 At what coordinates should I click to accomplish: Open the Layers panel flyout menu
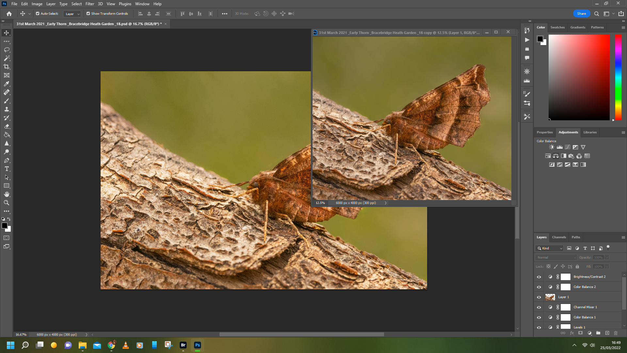623,237
